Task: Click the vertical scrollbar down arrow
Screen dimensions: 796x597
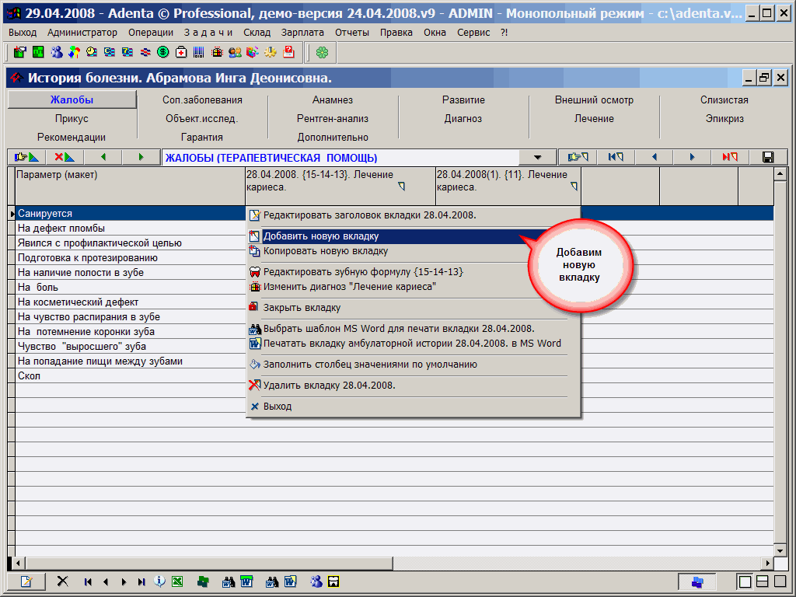Action: click(x=780, y=550)
